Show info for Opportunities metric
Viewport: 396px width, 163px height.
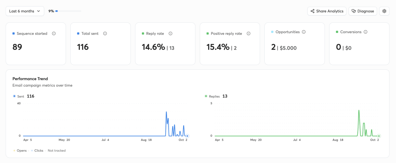click(304, 32)
